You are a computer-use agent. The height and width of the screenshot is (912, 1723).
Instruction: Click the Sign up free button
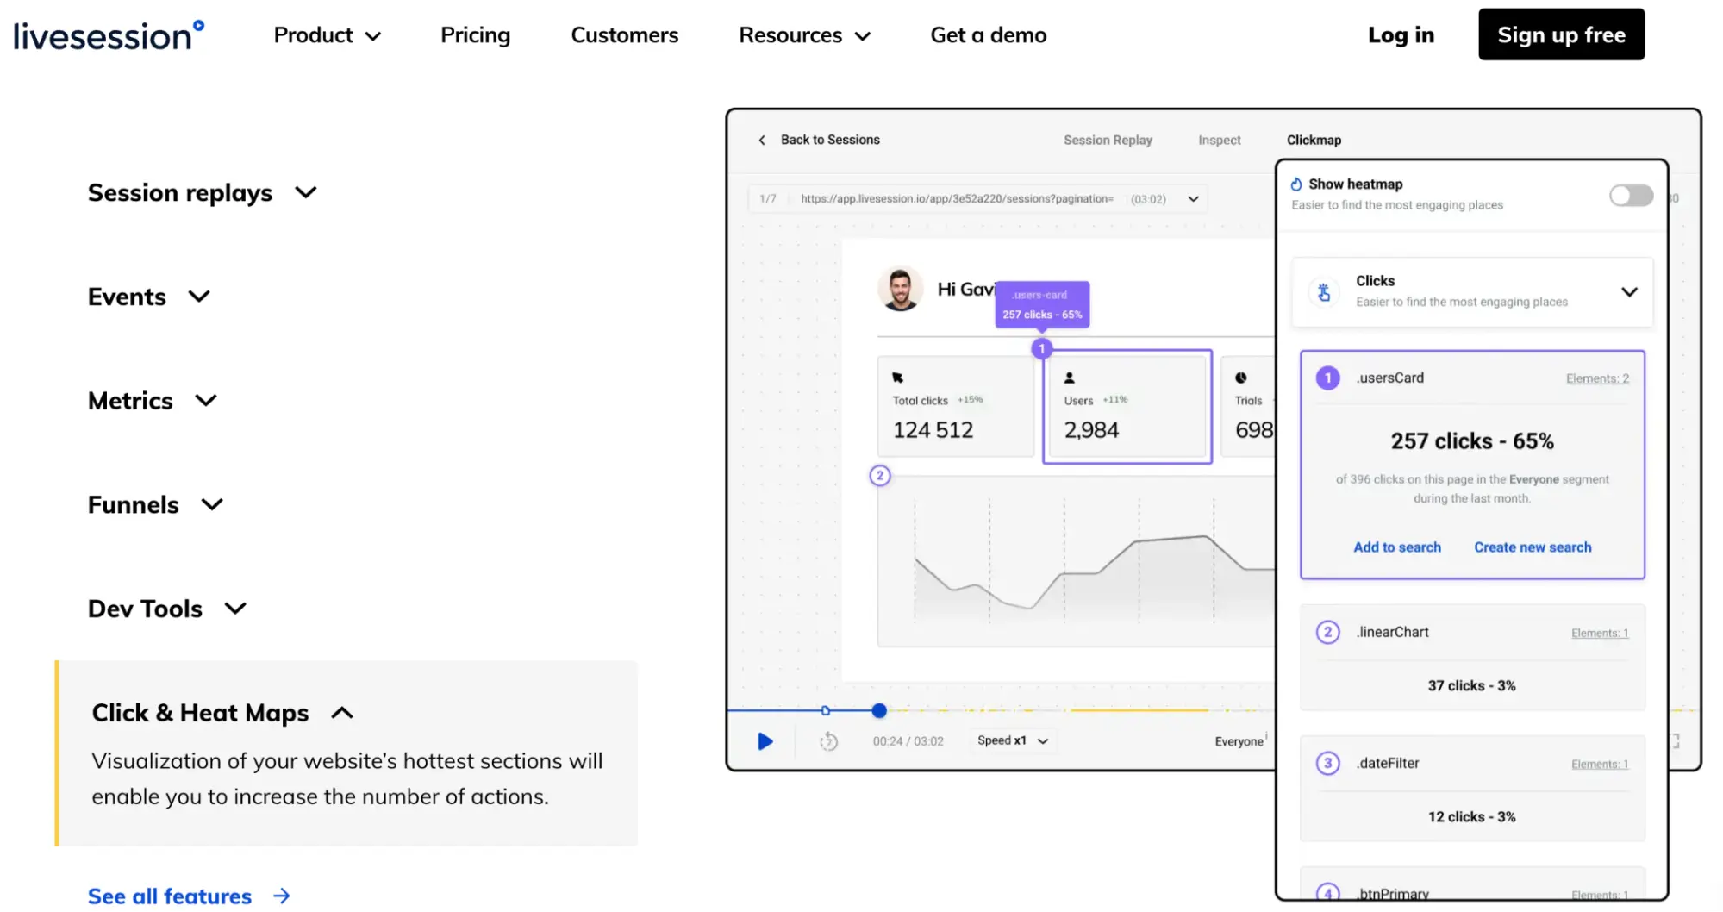1561,35
